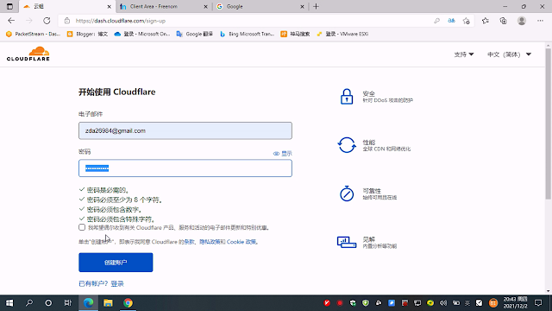Open the tab actions menu icon

pyautogui.click(x=9, y=6)
